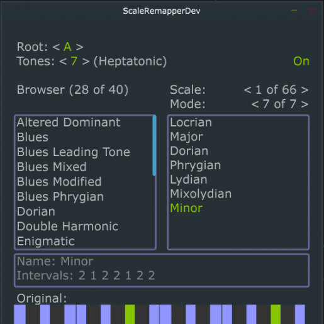Click the highlighted Minor mode
This screenshot has width=324, height=324.
tap(186, 208)
